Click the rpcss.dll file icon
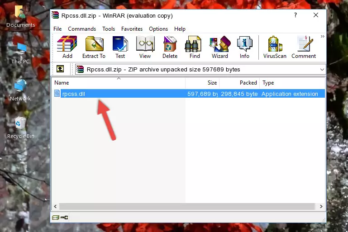Image resolution: width=348 pixels, height=232 pixels. [57, 93]
